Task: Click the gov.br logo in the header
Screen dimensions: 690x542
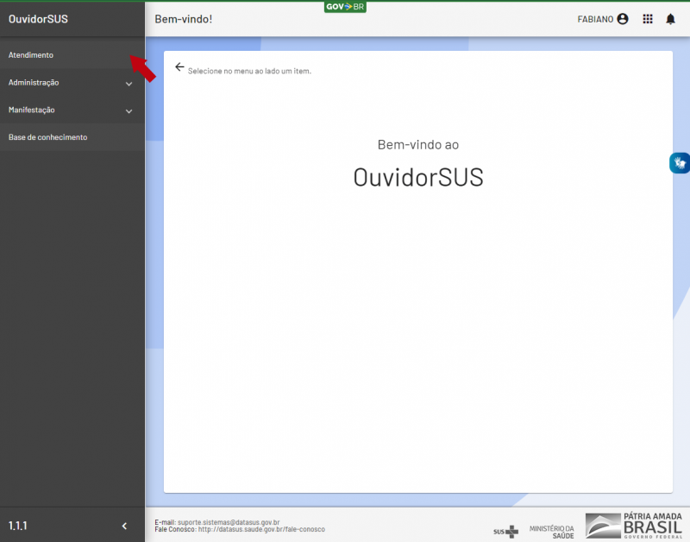Action: click(345, 6)
